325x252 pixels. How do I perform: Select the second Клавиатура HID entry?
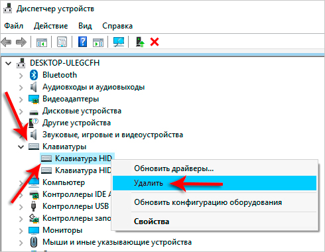coord(83,170)
